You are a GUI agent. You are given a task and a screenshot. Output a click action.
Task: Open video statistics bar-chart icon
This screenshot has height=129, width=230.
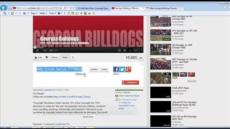tap(141, 58)
